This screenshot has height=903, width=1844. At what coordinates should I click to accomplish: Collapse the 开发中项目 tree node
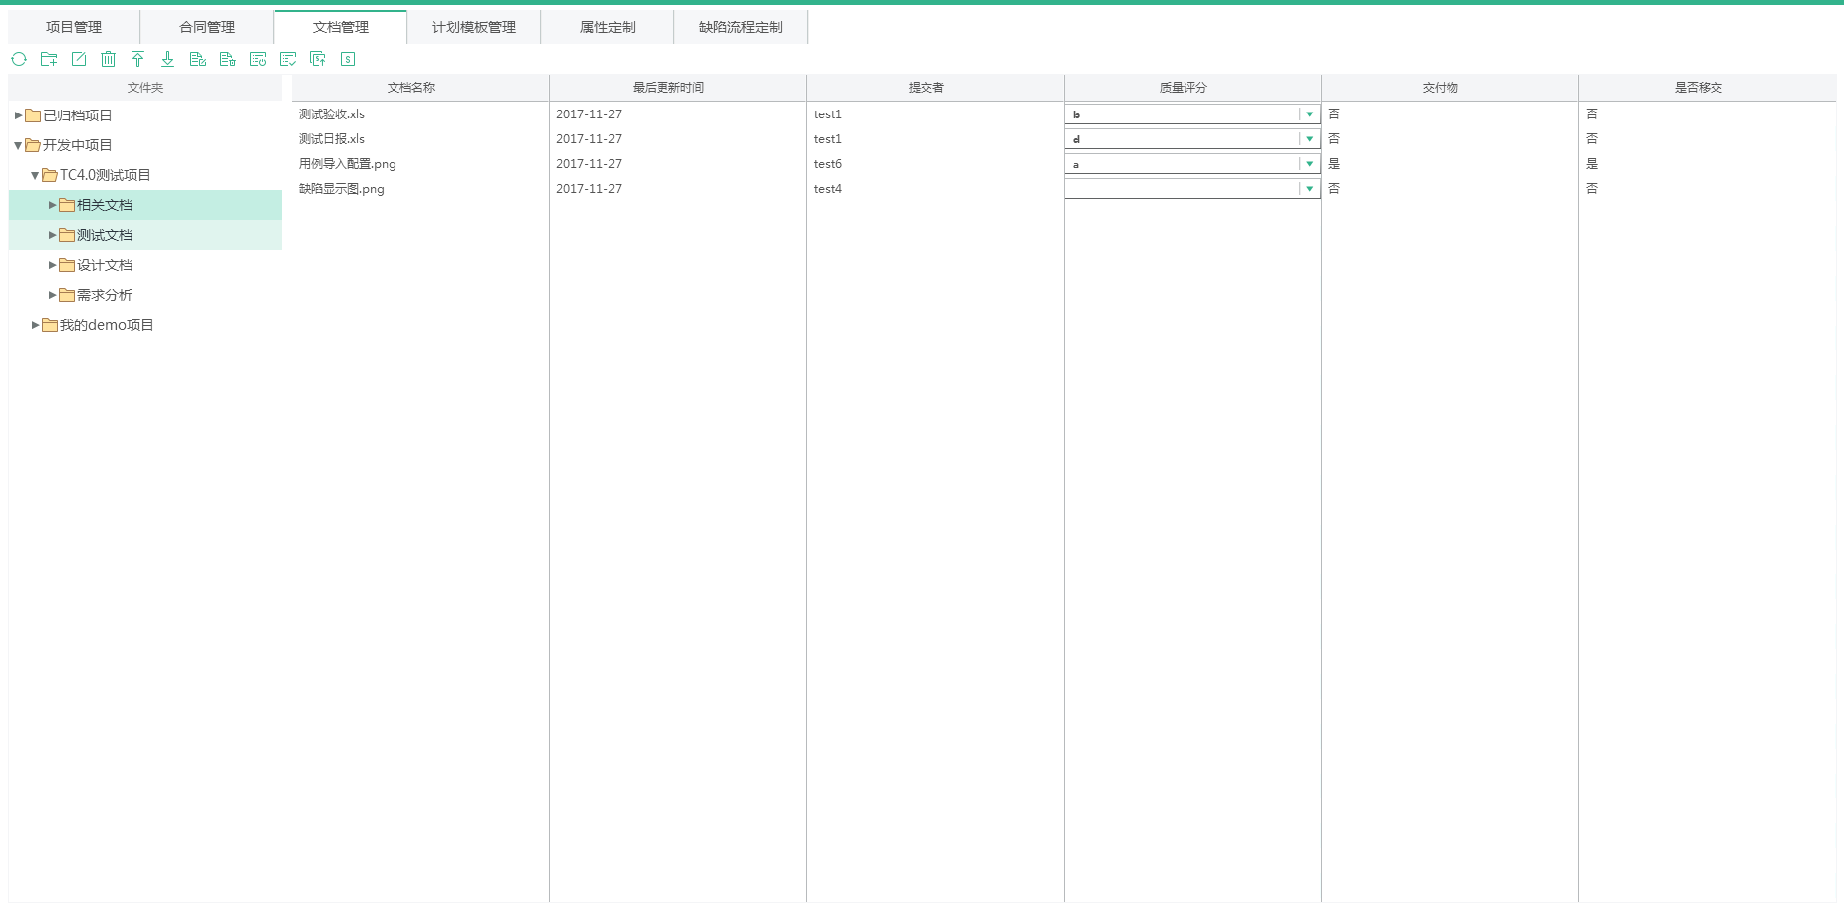[18, 145]
